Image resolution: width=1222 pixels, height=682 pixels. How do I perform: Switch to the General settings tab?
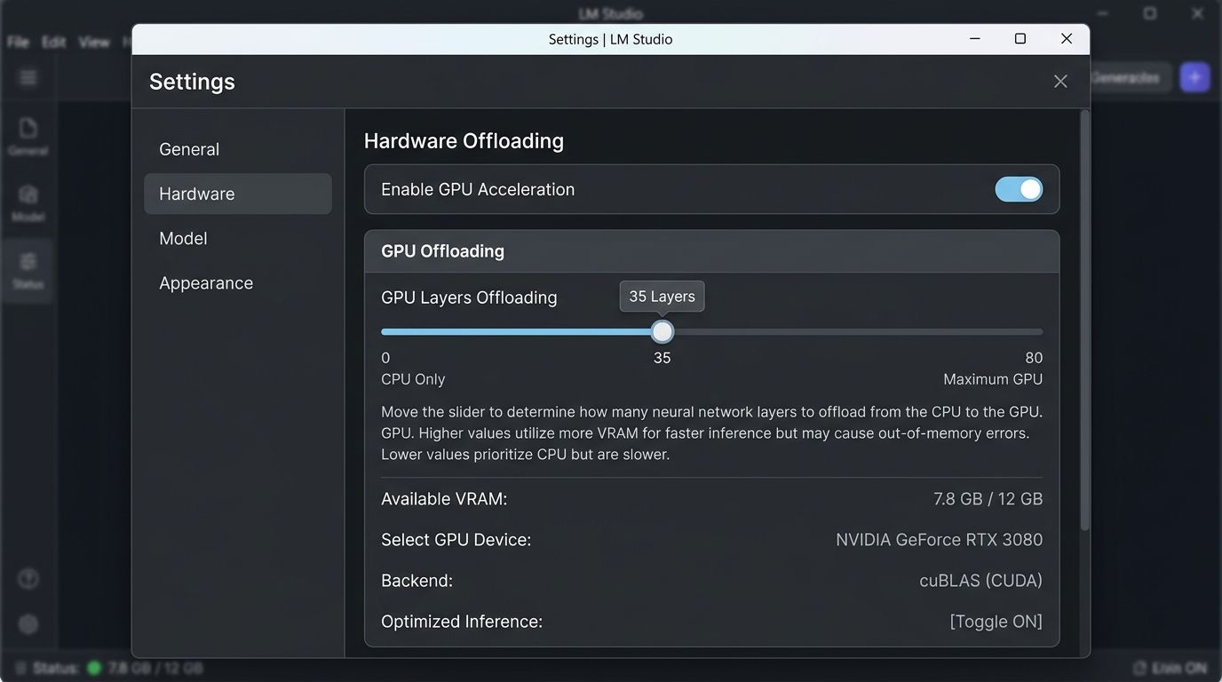point(238,149)
